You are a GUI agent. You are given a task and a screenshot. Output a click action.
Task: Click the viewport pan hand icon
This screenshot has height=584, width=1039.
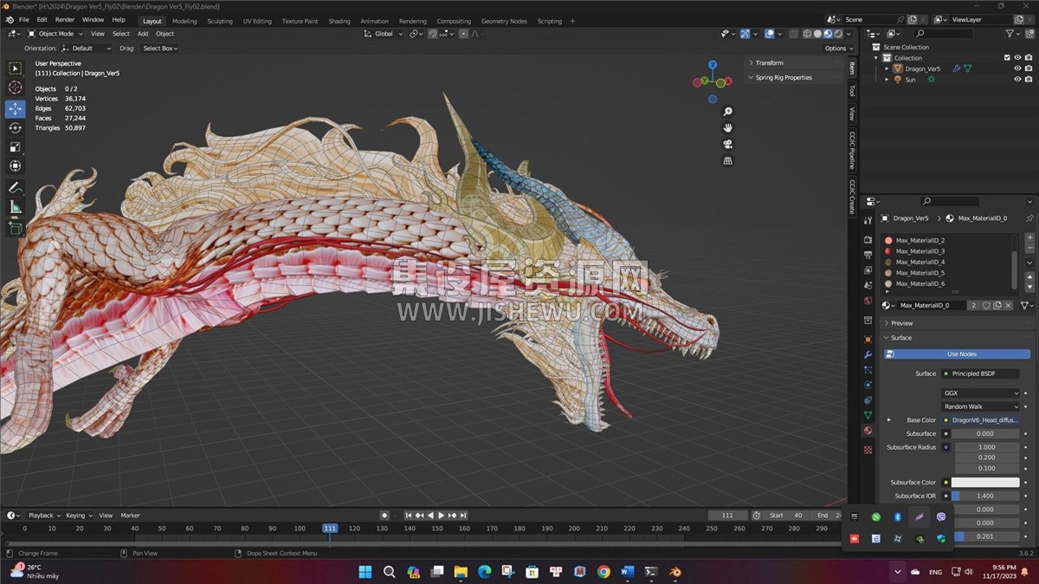[728, 128]
